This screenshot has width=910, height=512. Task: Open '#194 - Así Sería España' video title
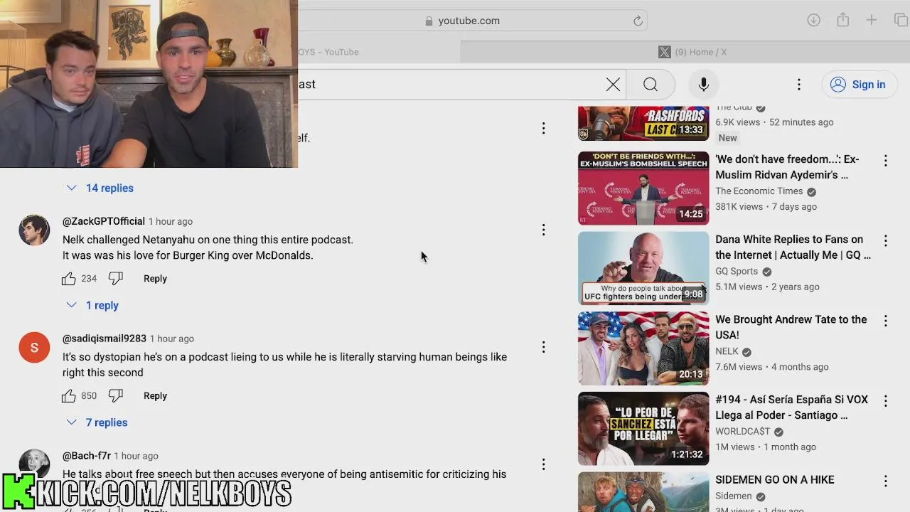(791, 407)
